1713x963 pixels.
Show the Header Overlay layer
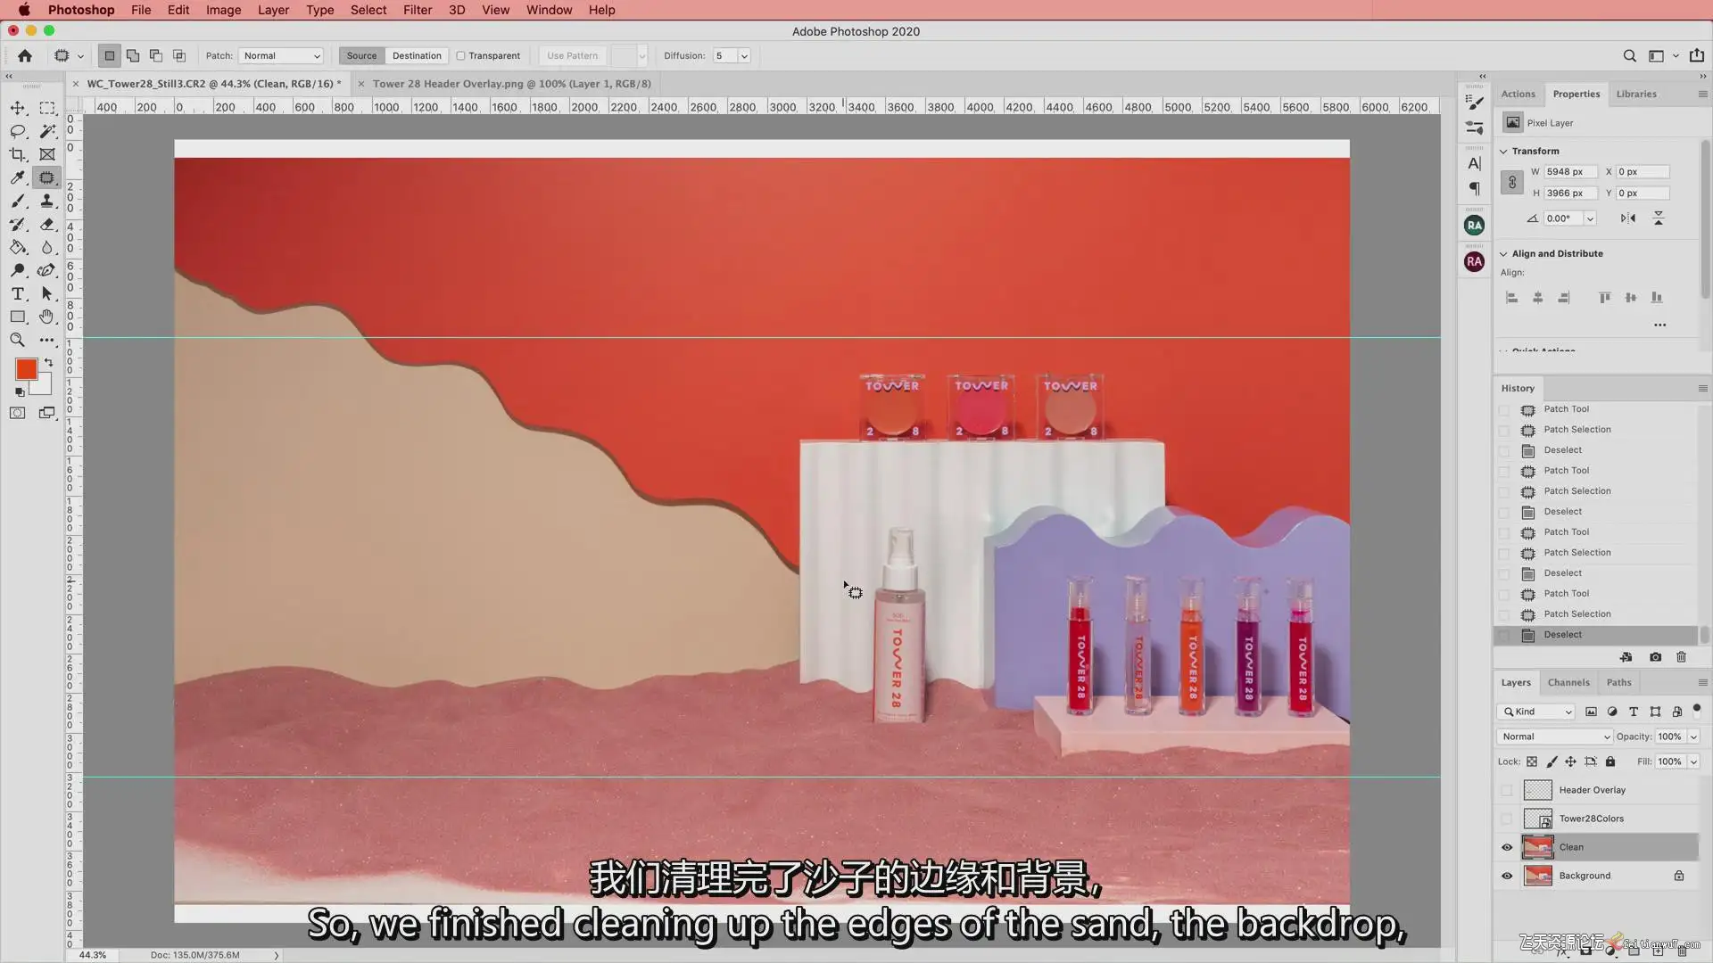tap(1507, 790)
